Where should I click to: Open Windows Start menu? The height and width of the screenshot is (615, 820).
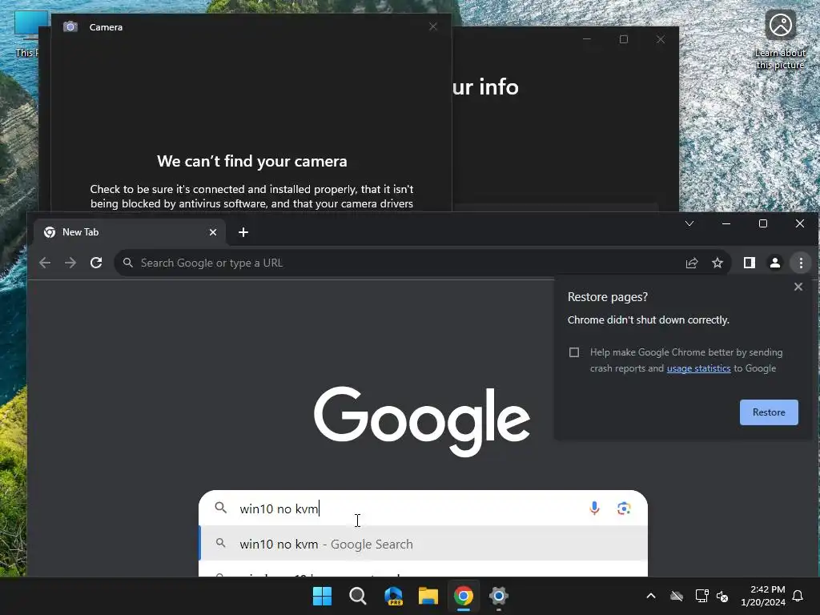pos(322,596)
